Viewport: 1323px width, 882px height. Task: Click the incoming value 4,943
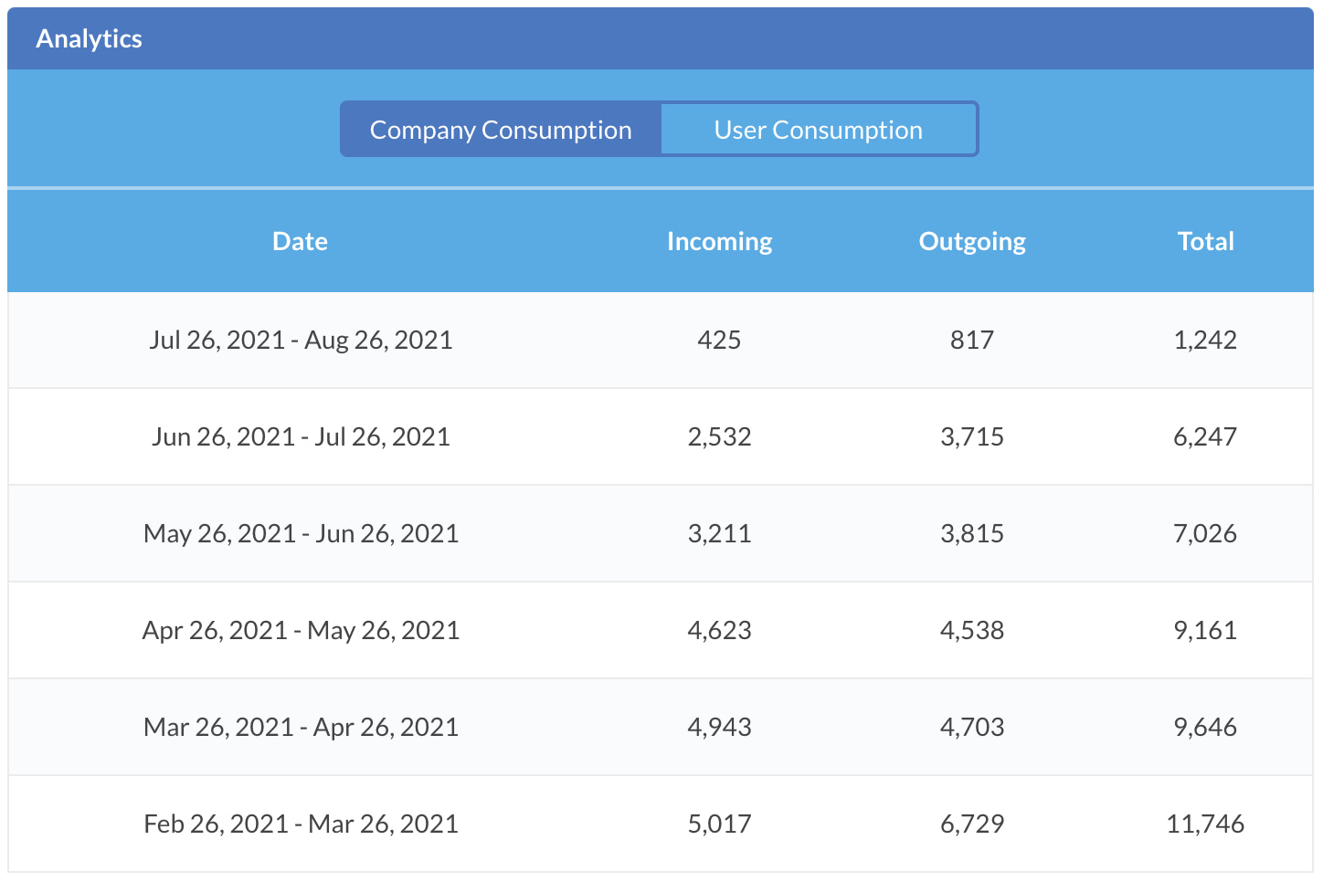pos(719,727)
